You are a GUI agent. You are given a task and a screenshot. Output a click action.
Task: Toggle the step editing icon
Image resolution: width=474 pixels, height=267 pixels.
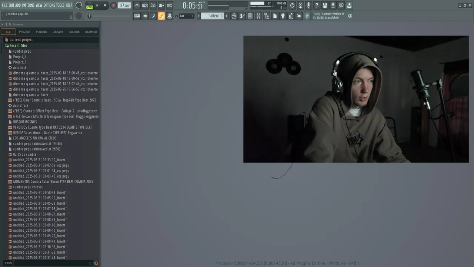(153, 16)
